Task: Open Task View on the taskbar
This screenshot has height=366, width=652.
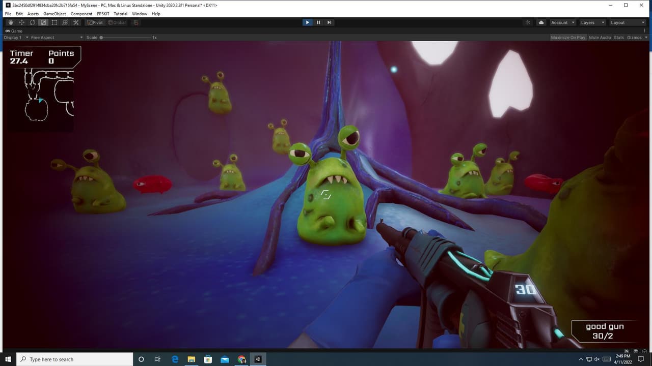Action: [157, 359]
